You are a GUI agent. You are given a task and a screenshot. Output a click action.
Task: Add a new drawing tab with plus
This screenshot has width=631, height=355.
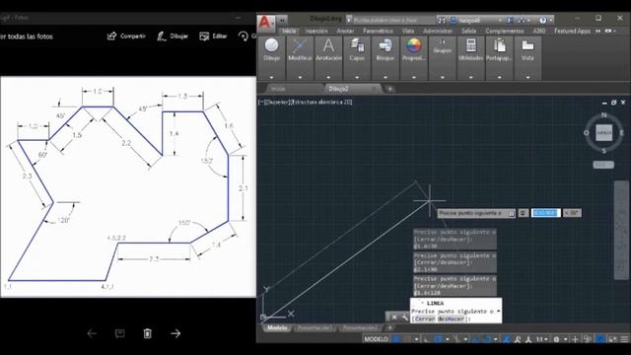click(x=390, y=89)
